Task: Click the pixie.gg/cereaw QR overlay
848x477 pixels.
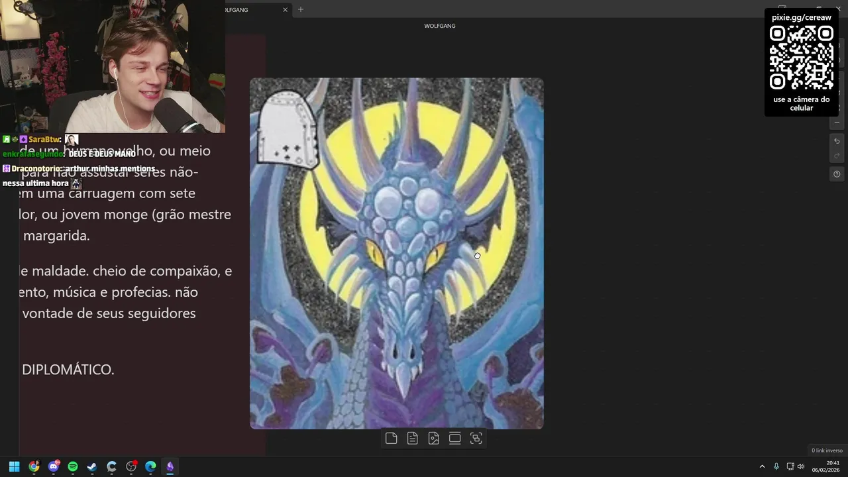Action: (x=802, y=62)
